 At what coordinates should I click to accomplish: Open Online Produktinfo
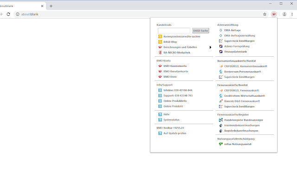[175, 101]
